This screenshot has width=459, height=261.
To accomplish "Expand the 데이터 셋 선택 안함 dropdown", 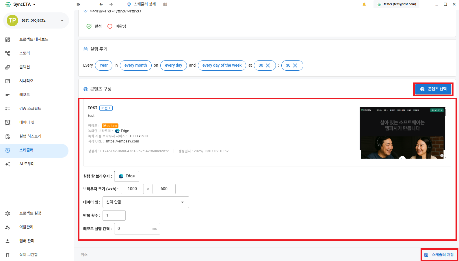I will [146, 202].
